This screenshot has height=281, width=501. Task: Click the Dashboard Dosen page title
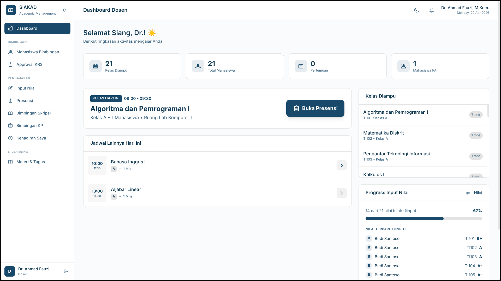tap(105, 10)
